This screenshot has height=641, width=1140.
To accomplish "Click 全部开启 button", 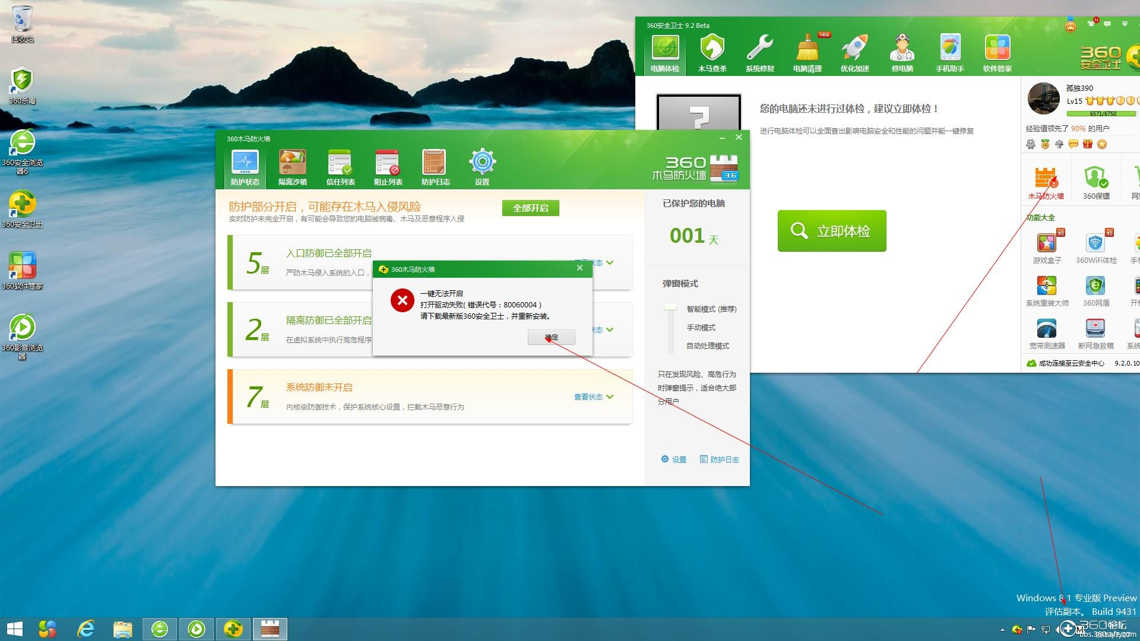I will click(x=530, y=208).
